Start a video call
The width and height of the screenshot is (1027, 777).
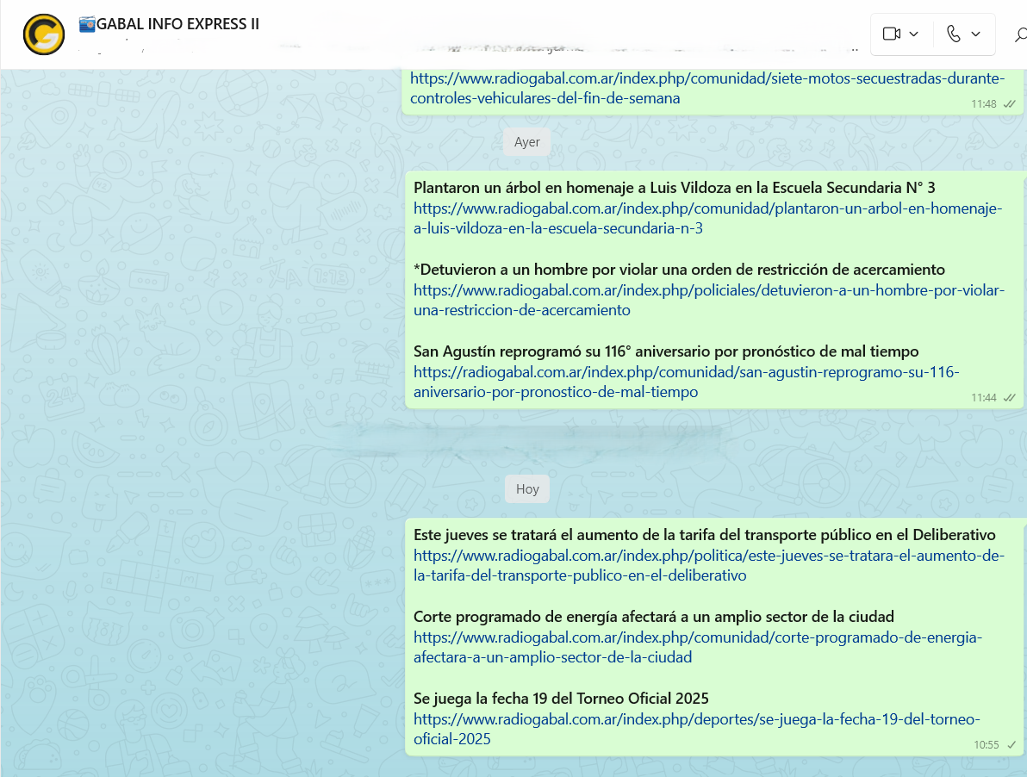tap(892, 34)
